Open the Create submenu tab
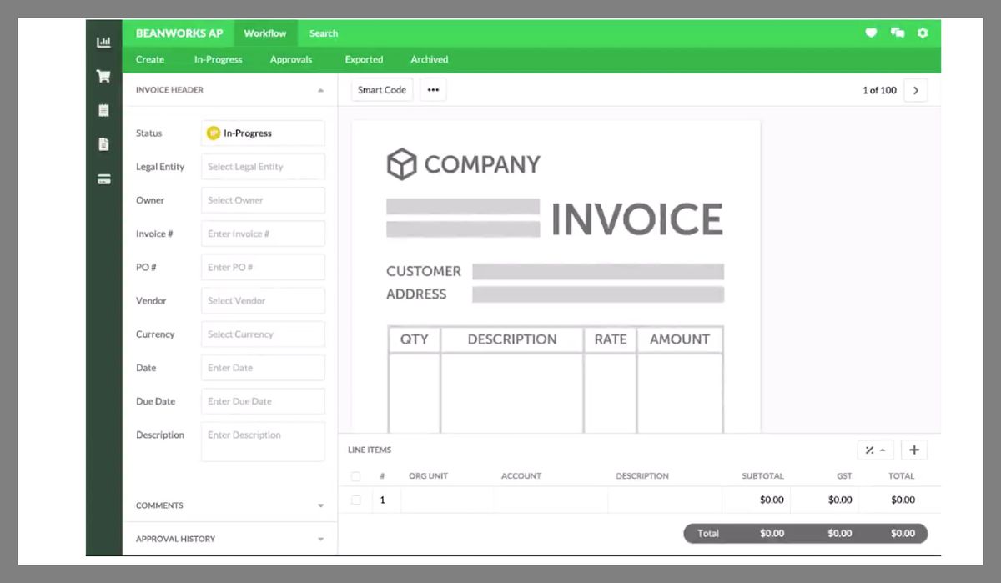 point(150,59)
